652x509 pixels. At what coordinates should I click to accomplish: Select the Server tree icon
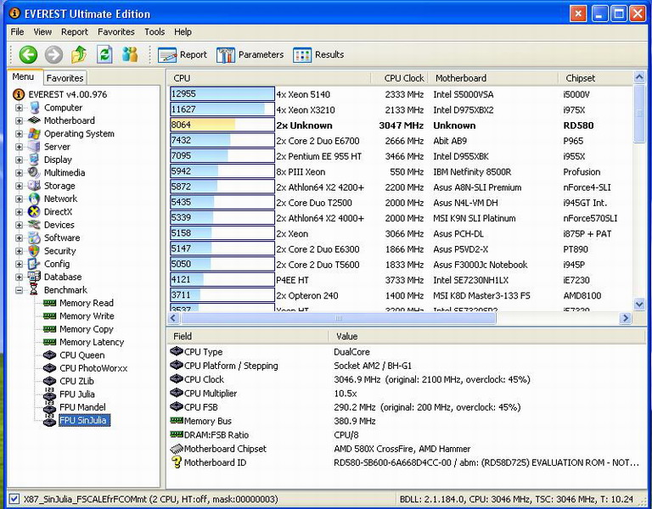35,147
